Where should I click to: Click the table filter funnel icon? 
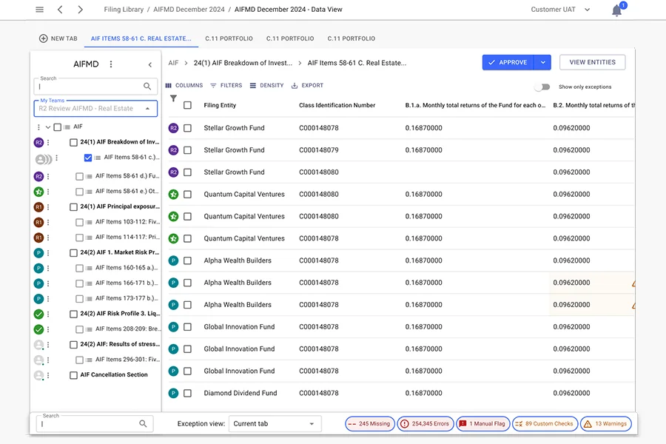tap(173, 98)
